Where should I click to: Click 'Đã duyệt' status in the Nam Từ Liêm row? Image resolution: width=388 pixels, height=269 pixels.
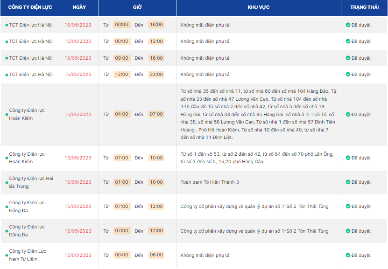[361, 255]
